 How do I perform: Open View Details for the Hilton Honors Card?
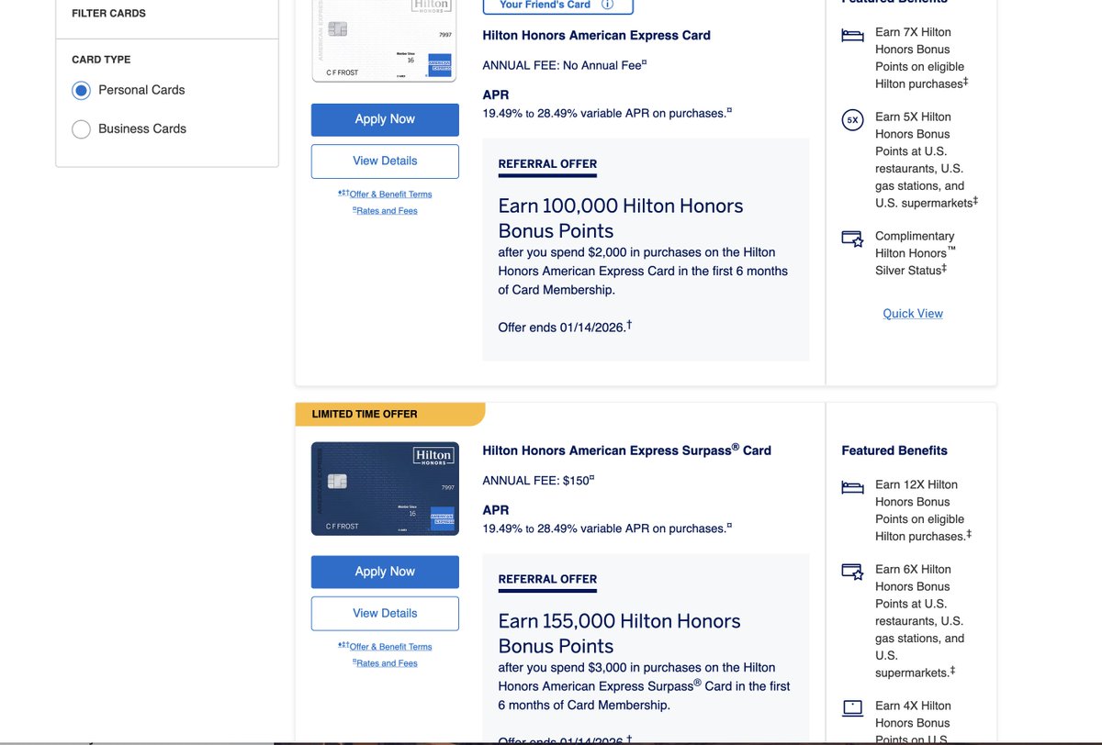point(385,161)
